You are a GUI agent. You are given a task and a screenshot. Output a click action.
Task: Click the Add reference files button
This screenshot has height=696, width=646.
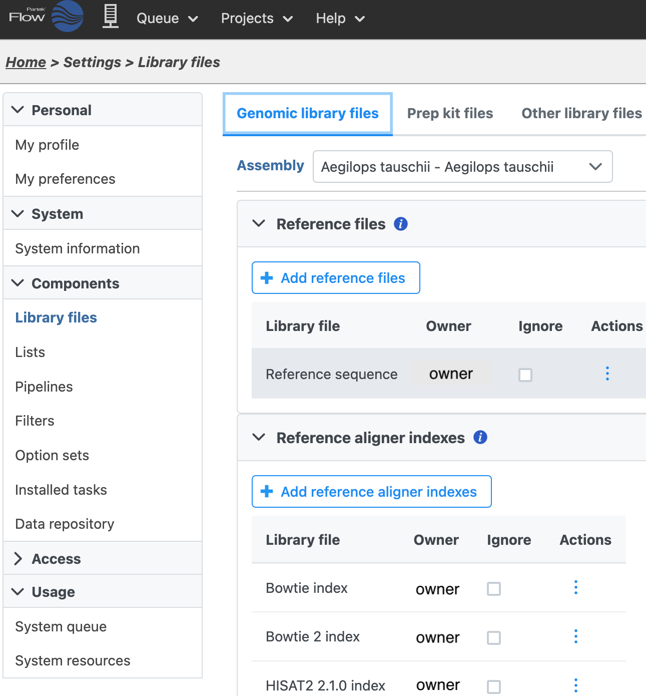[x=336, y=278]
